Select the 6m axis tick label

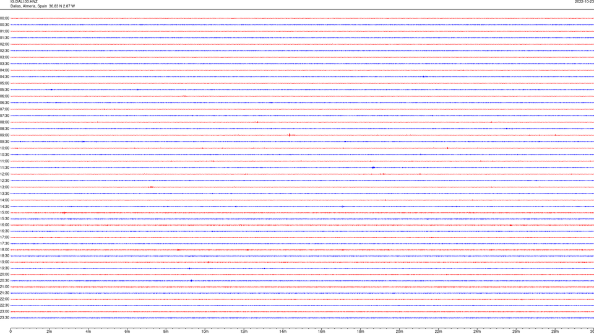127,332
